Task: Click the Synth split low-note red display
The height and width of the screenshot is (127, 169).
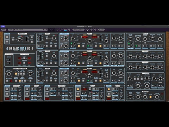Action: click(19, 58)
